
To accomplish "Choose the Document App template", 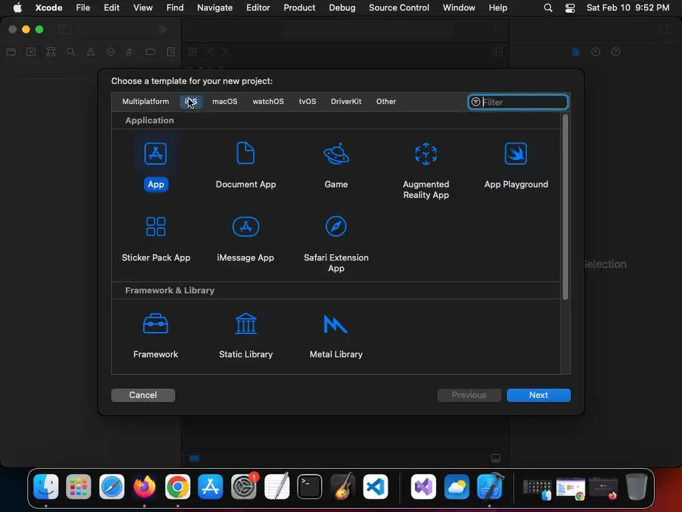I will coord(245,154).
